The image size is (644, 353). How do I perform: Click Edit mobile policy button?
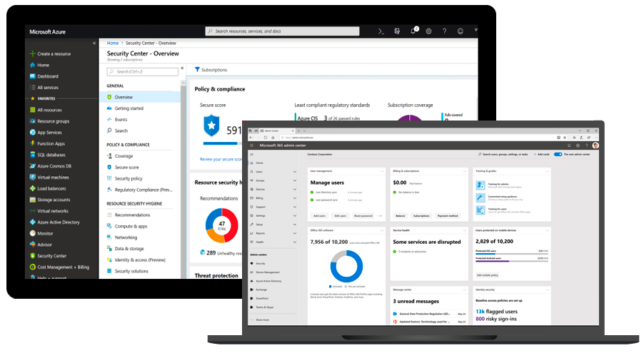488,275
